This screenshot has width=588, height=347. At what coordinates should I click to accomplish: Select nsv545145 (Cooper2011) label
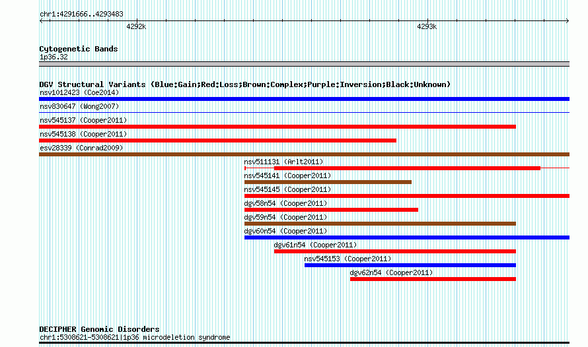pyautogui.click(x=287, y=189)
